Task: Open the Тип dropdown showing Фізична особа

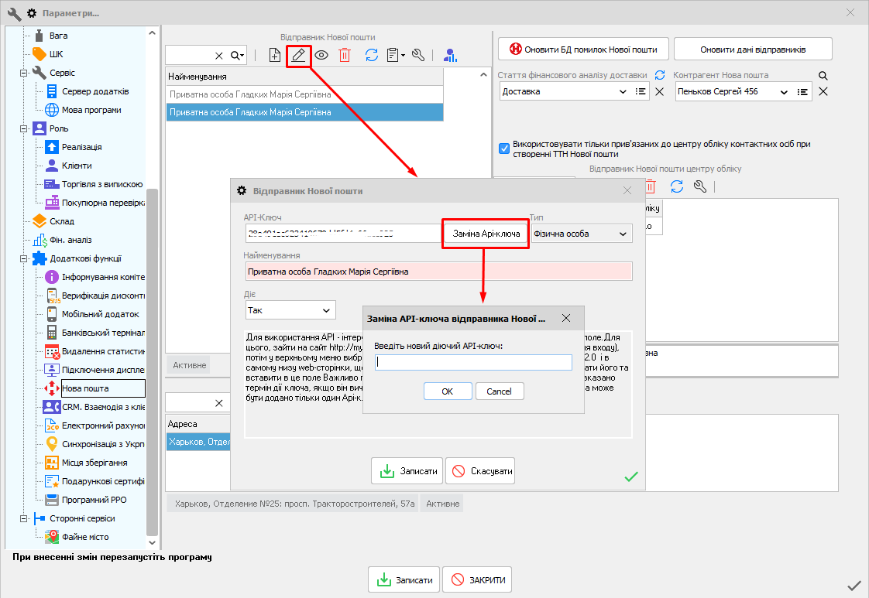Action: [x=581, y=234]
